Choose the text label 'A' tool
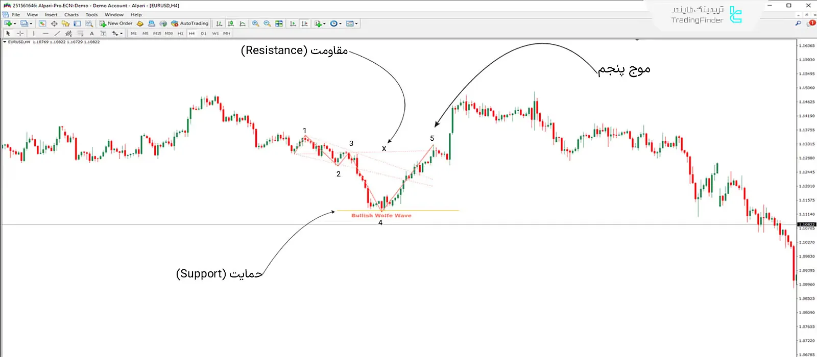 click(92, 33)
